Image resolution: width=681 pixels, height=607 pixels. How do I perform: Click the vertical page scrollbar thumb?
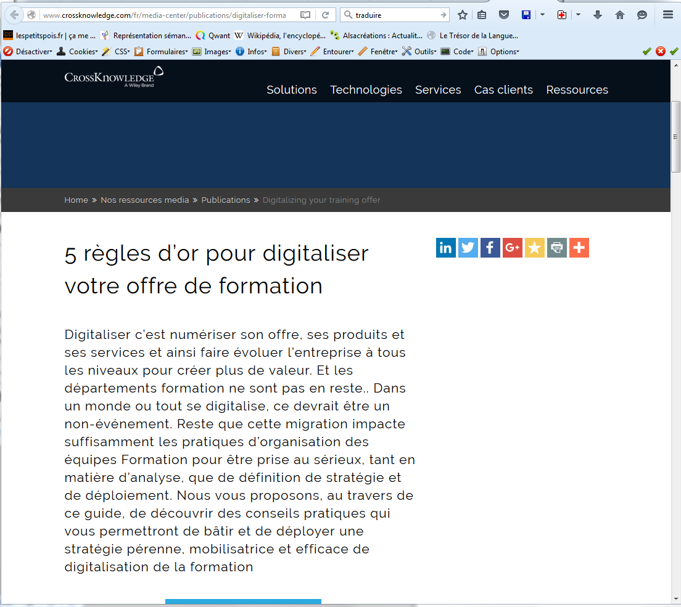675,136
